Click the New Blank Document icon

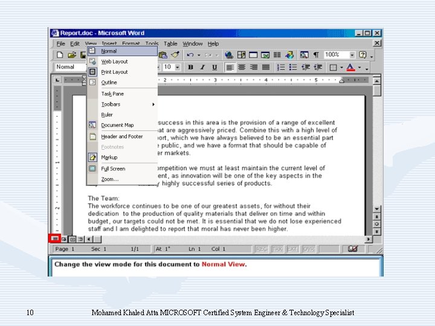coord(60,55)
